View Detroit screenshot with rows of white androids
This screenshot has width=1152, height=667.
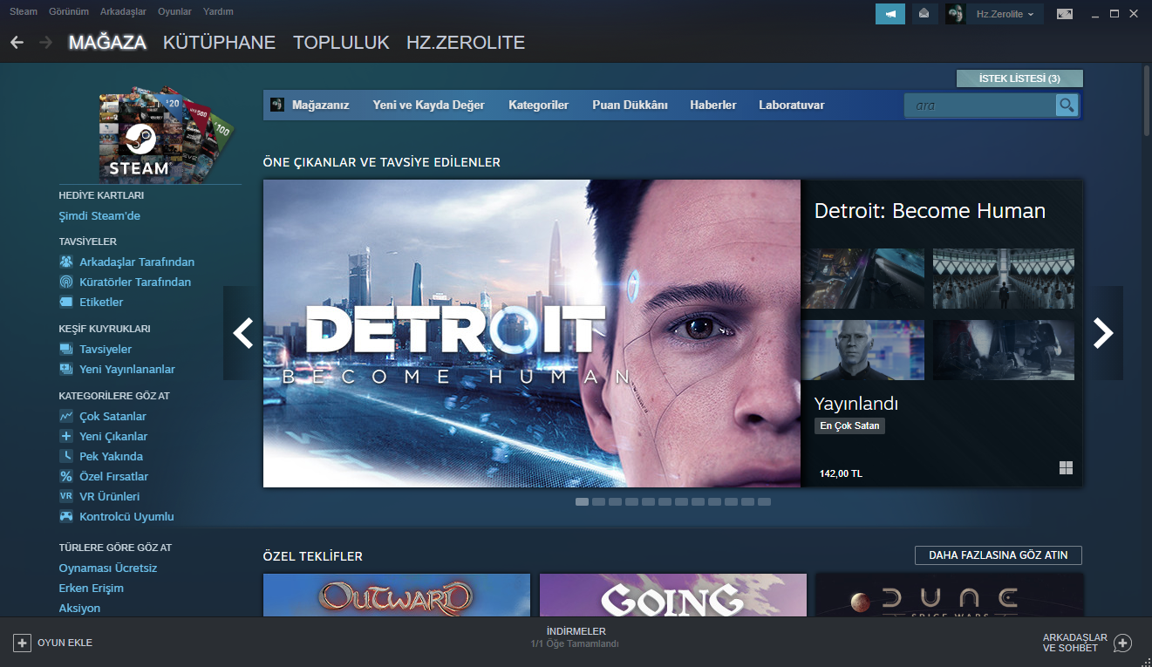pyautogui.click(x=1004, y=278)
